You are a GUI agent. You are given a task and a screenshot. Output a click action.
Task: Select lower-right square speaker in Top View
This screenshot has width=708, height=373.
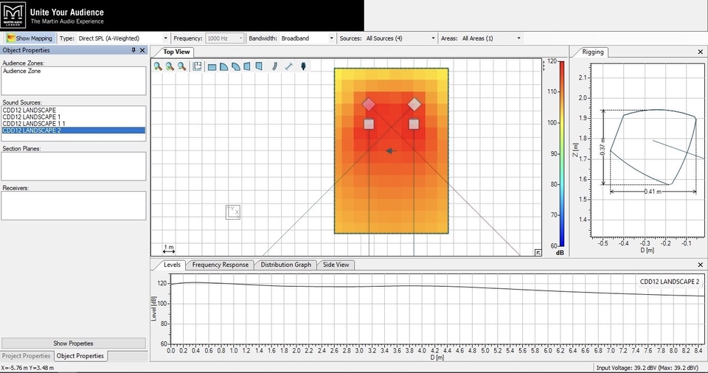(x=414, y=124)
